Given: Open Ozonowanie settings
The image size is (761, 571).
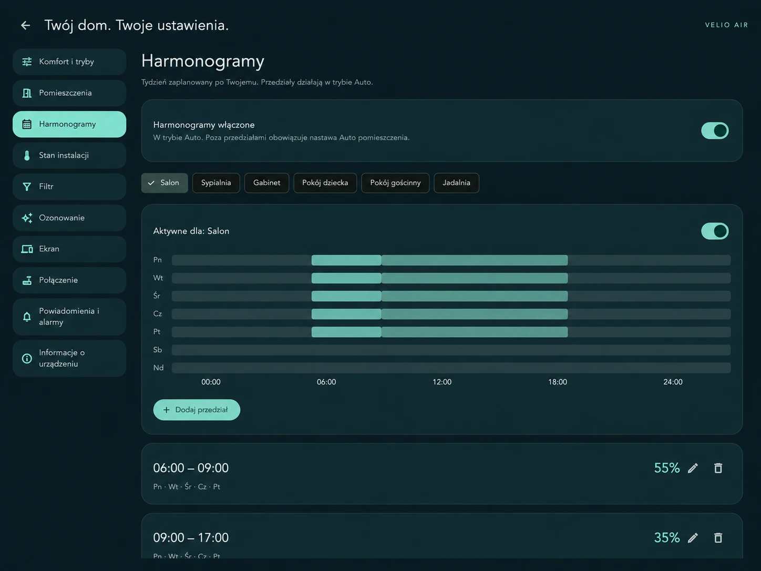Looking at the screenshot, I should (69, 218).
